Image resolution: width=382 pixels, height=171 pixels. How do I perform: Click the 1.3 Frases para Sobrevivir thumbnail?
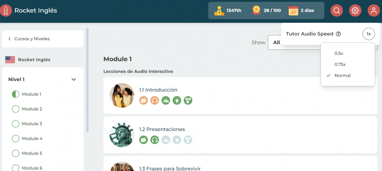(x=122, y=167)
